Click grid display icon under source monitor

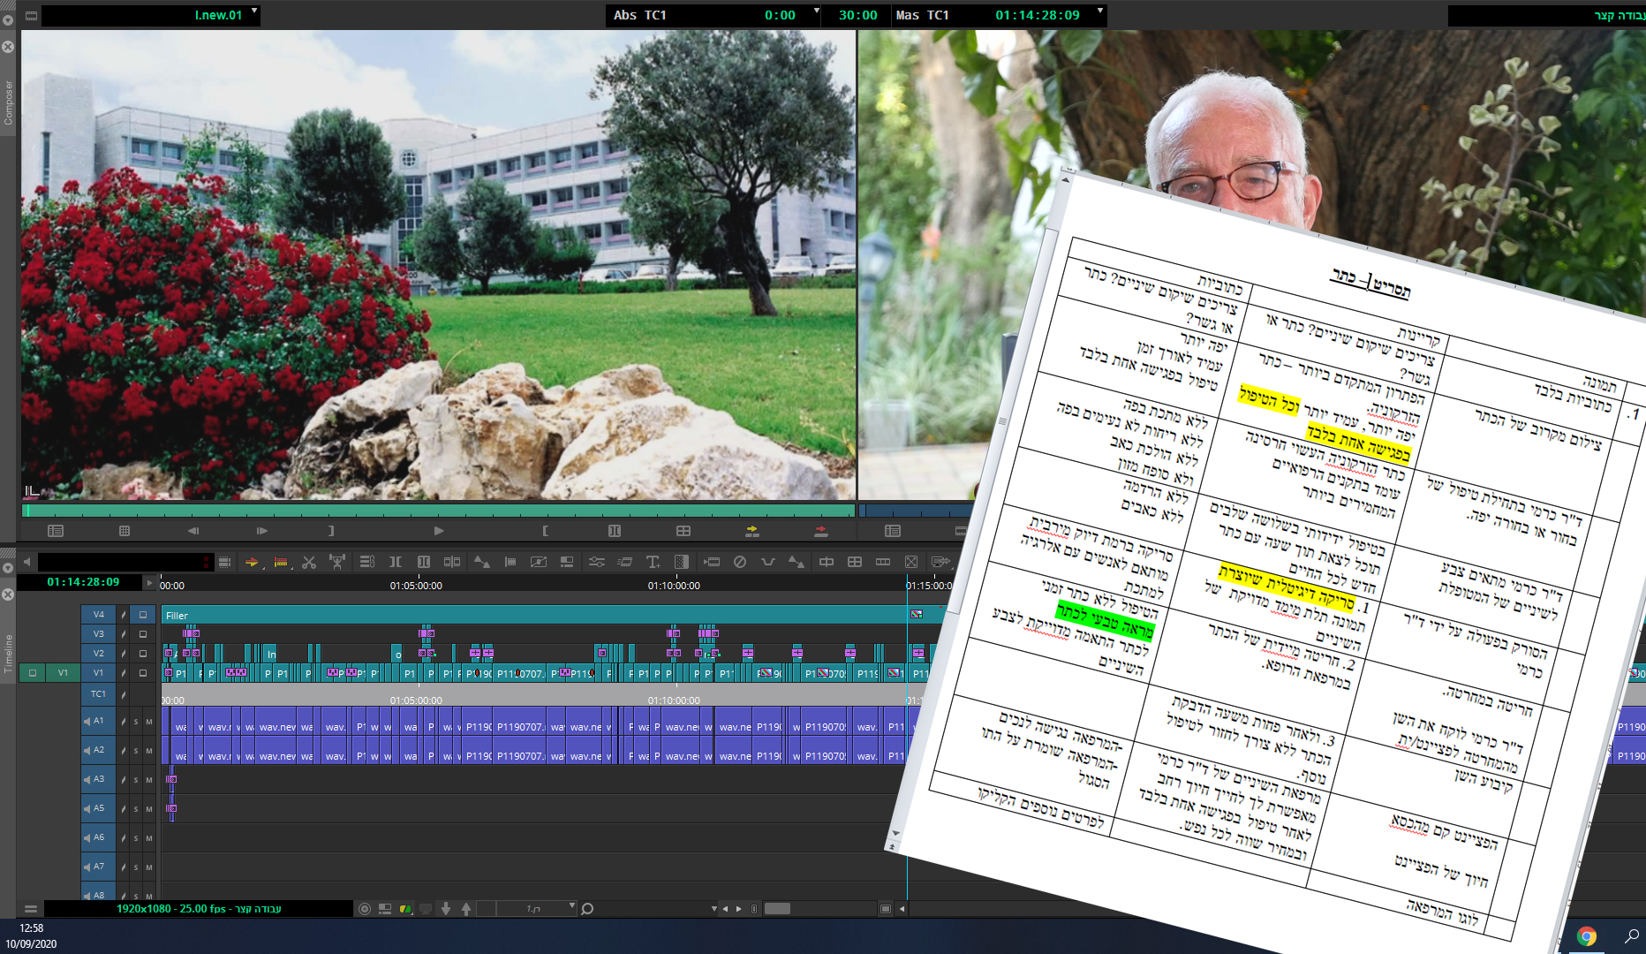tap(125, 531)
